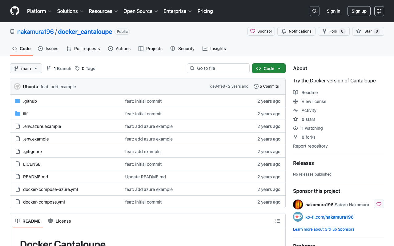This screenshot has width=394, height=246.
Task: Open the .github folder icon
Action: [x=18, y=101]
